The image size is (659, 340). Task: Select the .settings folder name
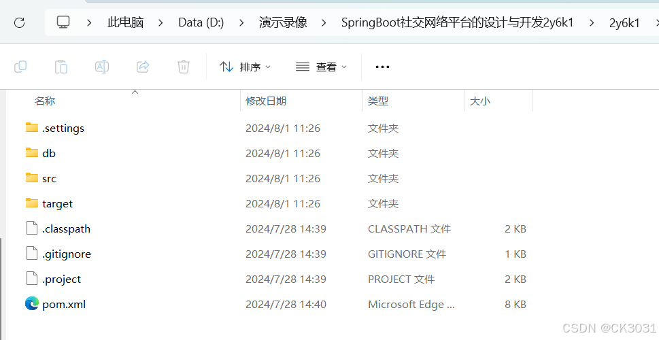click(x=63, y=129)
